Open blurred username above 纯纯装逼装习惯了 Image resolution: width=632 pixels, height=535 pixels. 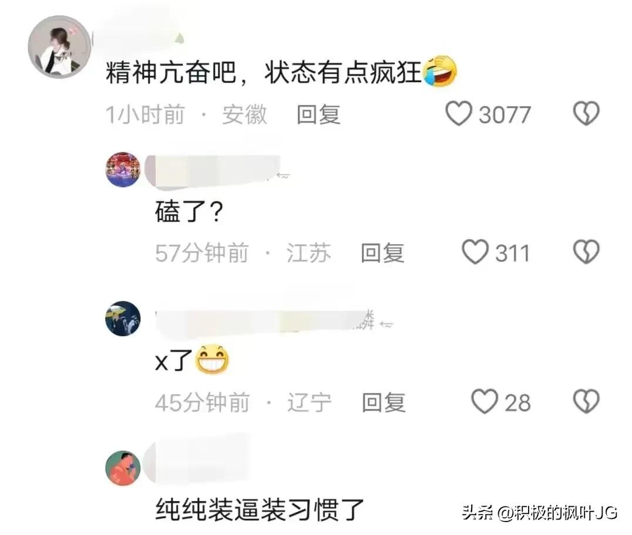click(197, 461)
